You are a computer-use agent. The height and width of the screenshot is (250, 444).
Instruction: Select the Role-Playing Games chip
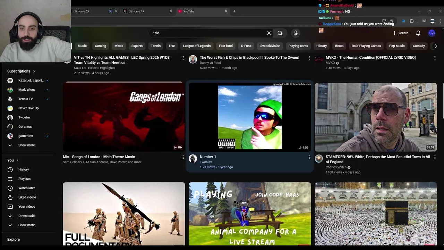click(x=366, y=46)
